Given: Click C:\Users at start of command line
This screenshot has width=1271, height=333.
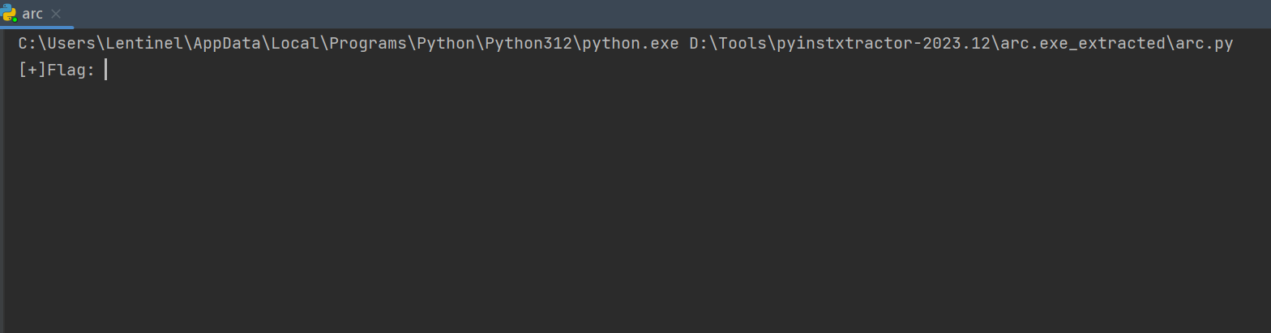Looking at the screenshot, I should click(x=57, y=44).
